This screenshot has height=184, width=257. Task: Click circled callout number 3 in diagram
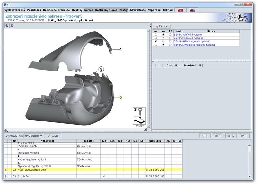point(101,69)
